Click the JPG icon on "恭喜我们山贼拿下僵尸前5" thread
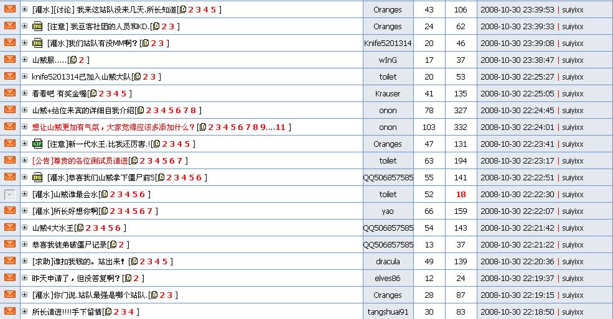The height and width of the screenshot is (319, 613). [x=37, y=177]
